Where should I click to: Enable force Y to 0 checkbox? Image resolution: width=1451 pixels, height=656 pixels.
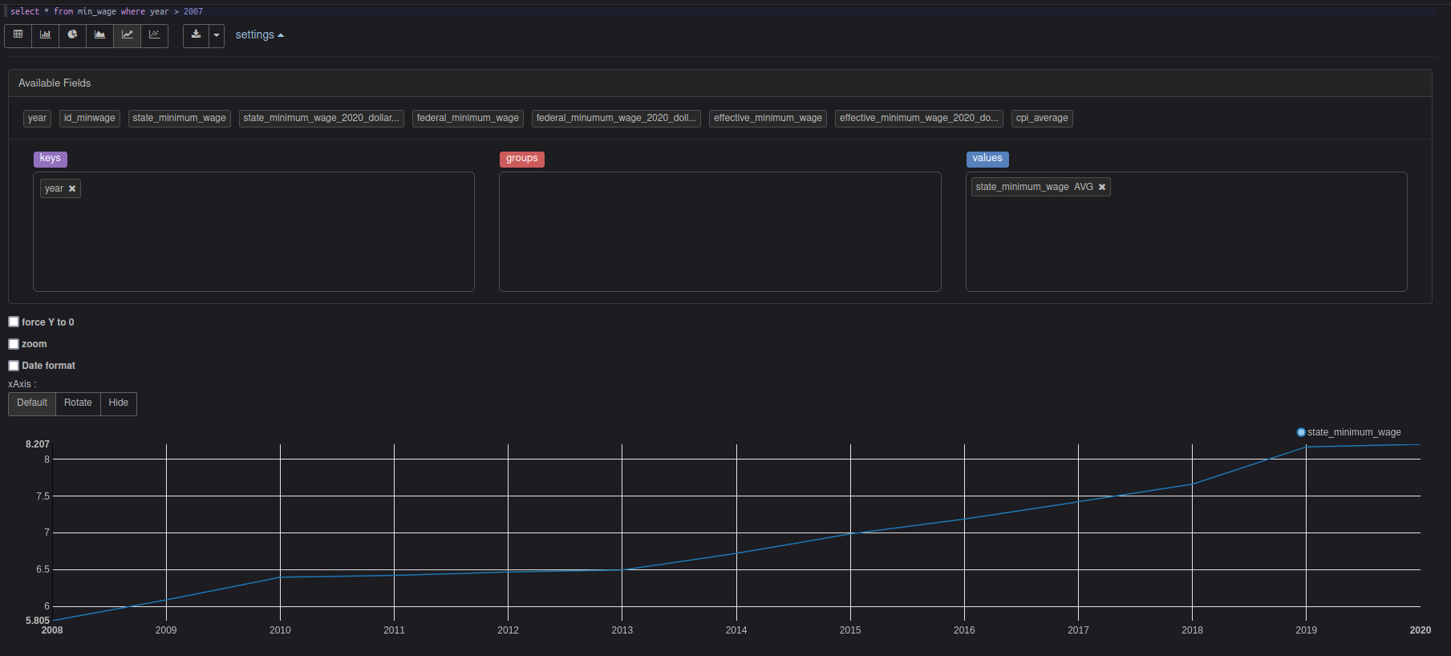14,322
